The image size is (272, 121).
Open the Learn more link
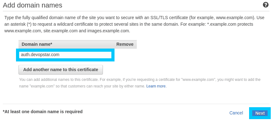coord(156,86)
